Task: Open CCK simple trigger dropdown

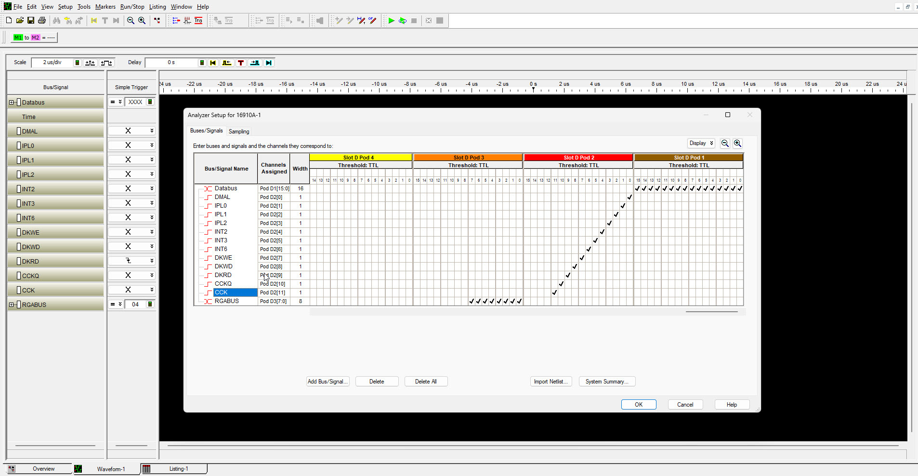Action: coord(131,290)
